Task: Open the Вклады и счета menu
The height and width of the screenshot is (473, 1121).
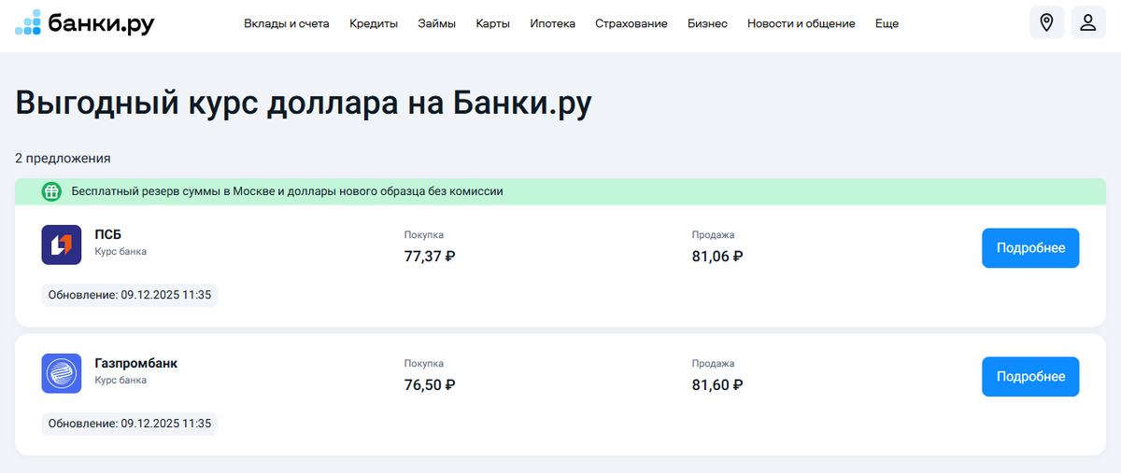Action: 287,23
